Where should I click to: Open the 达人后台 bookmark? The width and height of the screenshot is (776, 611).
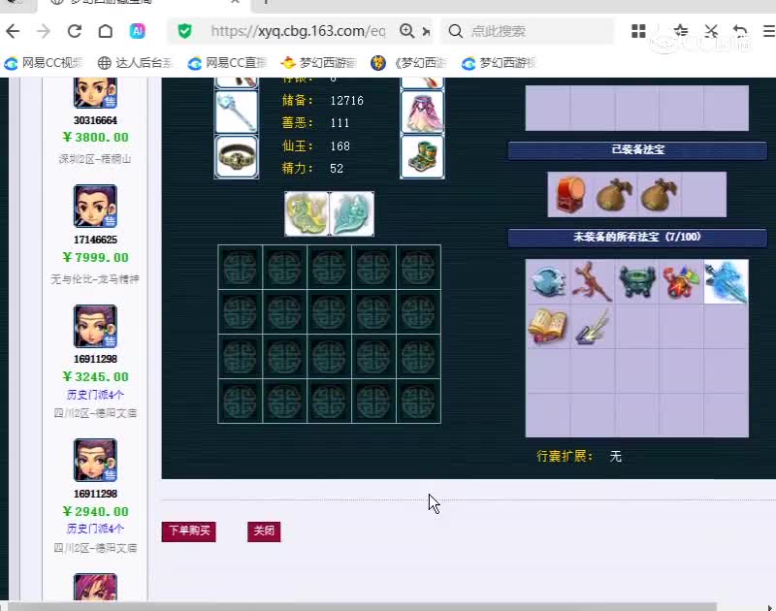pos(135,63)
